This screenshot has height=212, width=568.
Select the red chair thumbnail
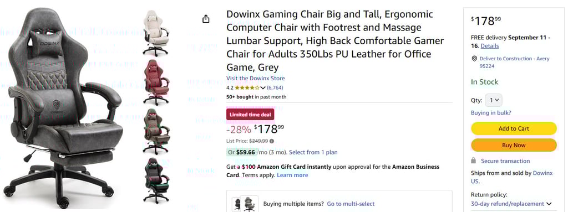(x=156, y=82)
